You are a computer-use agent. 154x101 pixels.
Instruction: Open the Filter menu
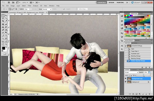pyautogui.click(x=29, y=6)
